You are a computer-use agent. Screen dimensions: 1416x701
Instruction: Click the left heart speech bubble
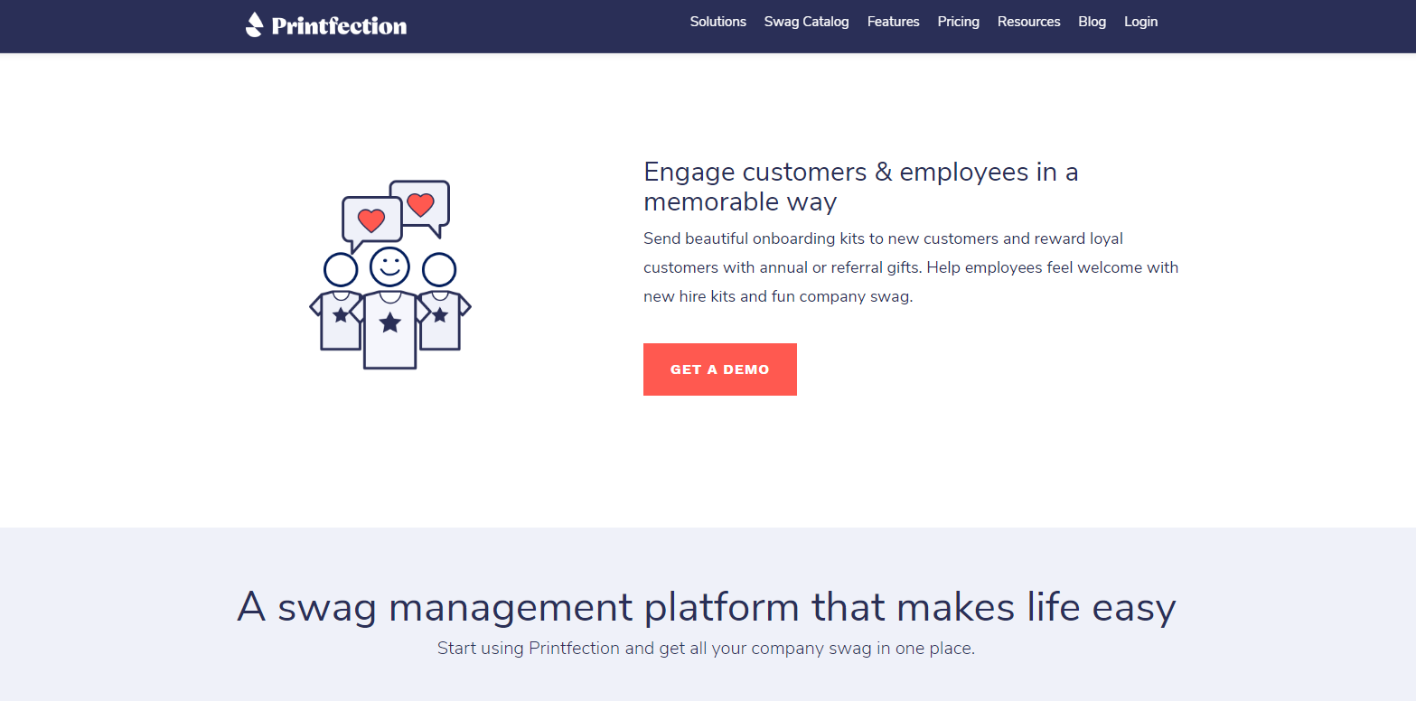coord(370,220)
